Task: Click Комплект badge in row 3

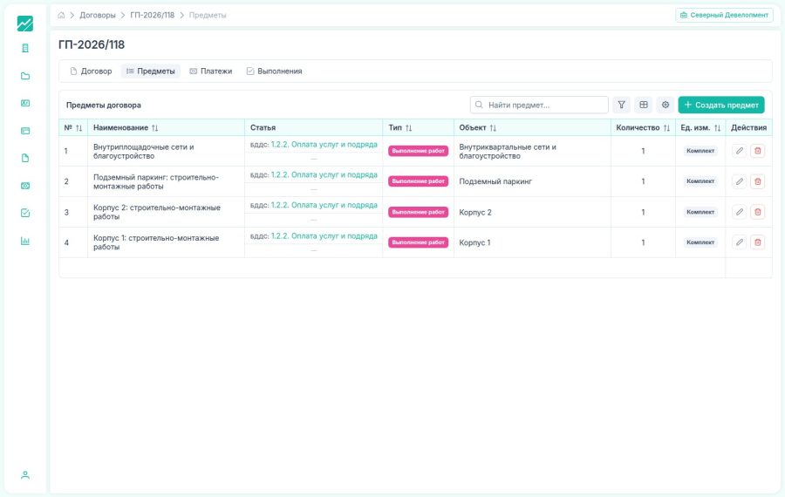Action: [x=700, y=212]
